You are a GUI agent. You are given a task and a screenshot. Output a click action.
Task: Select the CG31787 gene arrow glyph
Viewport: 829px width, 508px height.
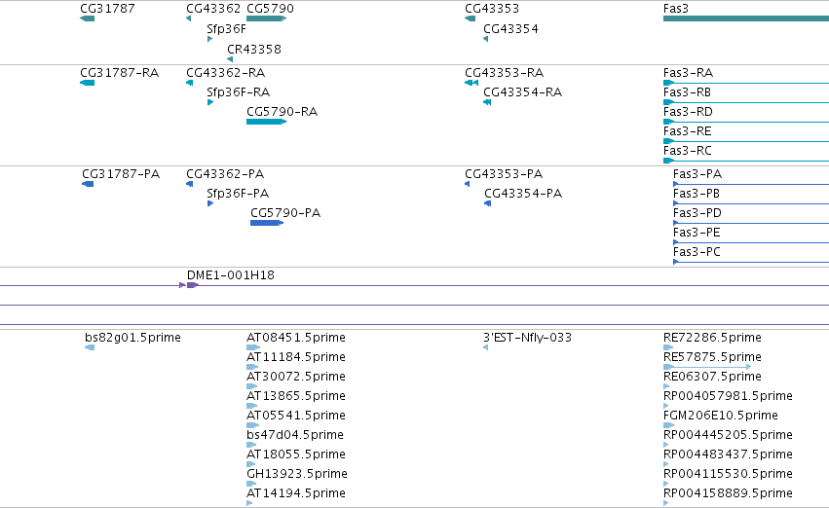[88, 18]
